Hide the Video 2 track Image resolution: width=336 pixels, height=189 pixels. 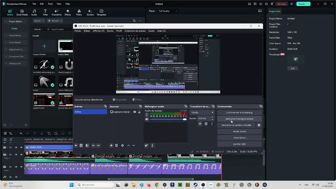(x=21, y=155)
